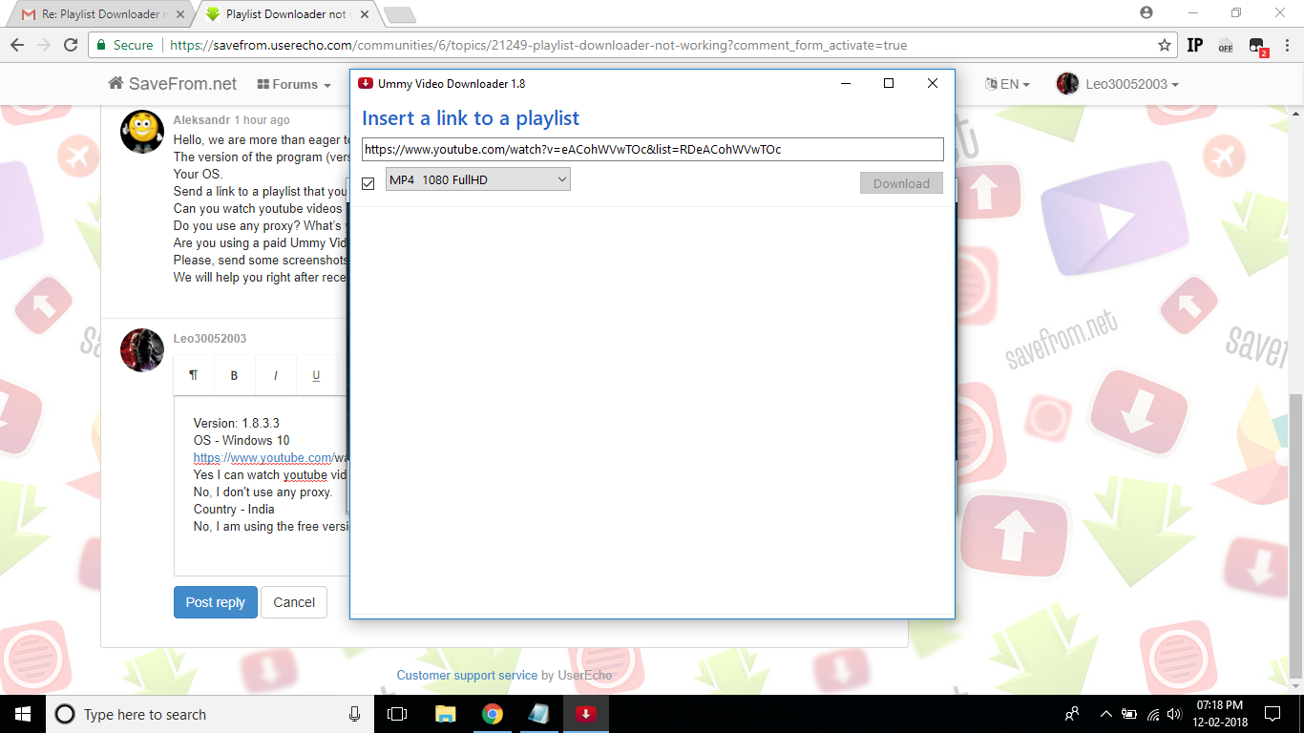Click the browser back arrow

[x=17, y=45]
